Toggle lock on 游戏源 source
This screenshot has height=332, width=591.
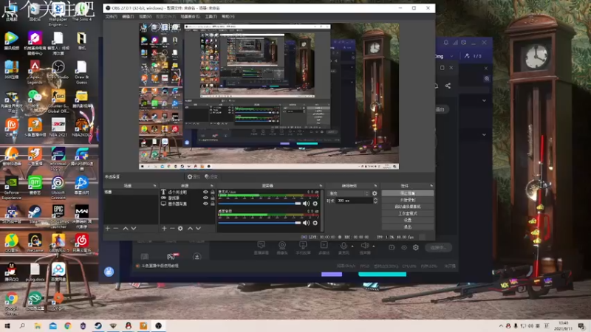point(213,198)
